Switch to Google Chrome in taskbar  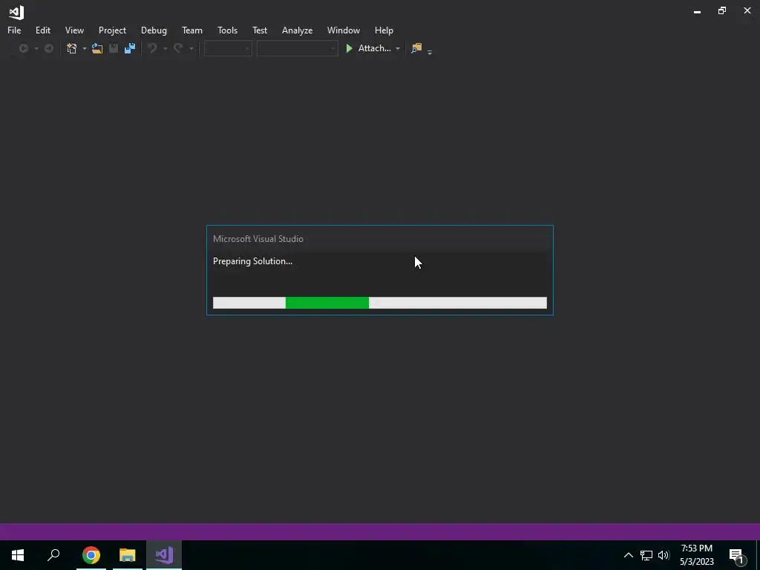(91, 555)
